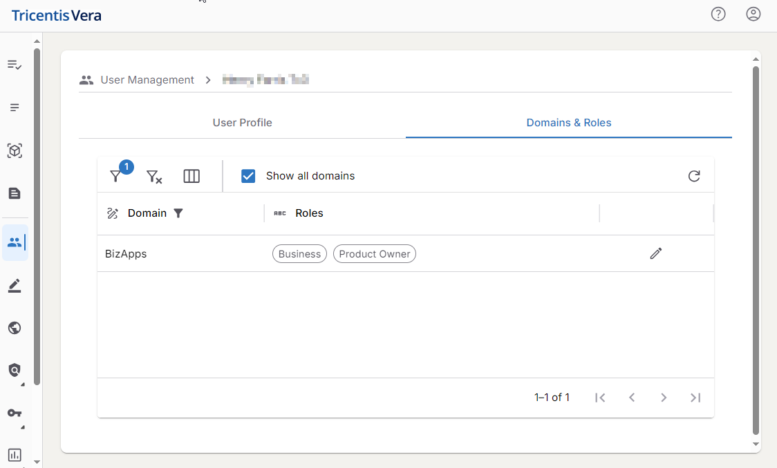Uncheck the Show all domains checkbox
777x468 pixels.
pos(248,176)
